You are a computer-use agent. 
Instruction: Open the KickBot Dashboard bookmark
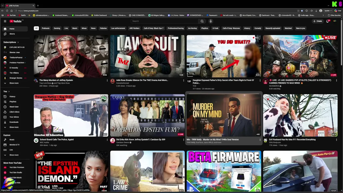(x=99, y=15)
